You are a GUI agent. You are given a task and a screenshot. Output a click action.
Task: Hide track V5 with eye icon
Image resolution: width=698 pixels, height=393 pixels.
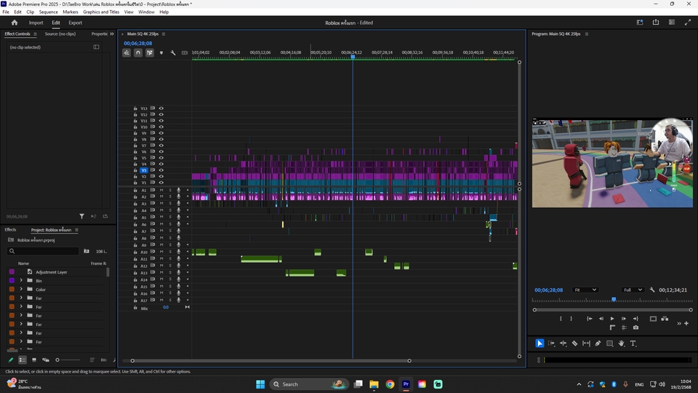161,158
